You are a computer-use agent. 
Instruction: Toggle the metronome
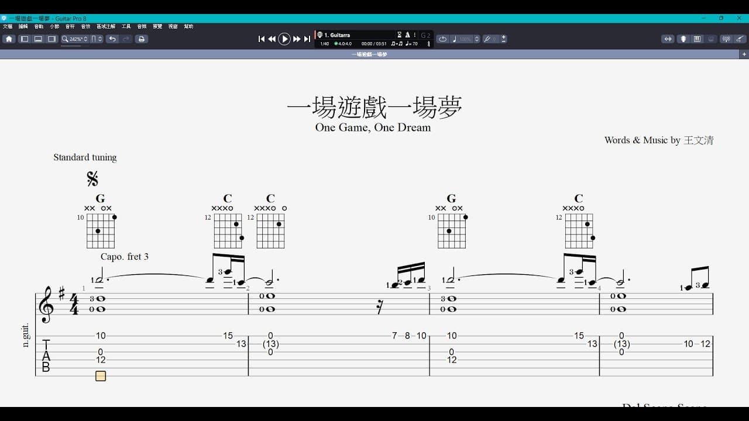tap(407, 35)
